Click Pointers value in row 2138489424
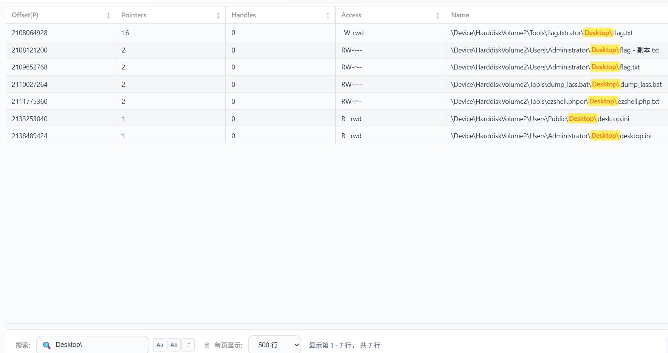 123,136
